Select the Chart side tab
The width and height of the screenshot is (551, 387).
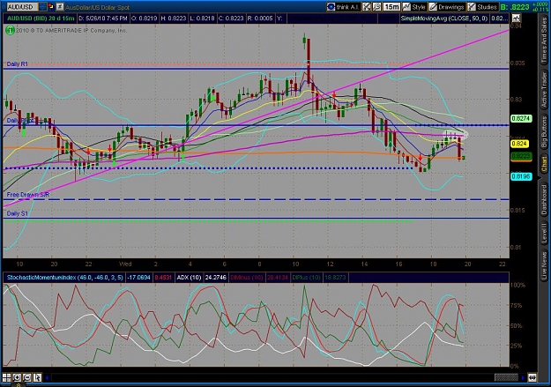(x=544, y=165)
